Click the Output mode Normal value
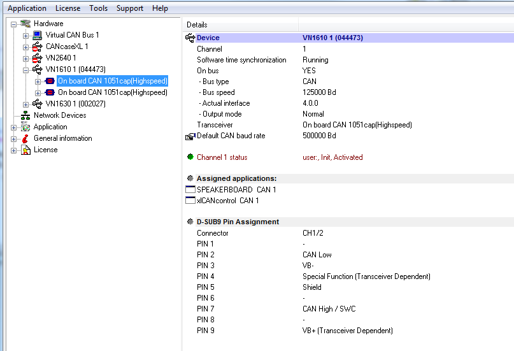This screenshot has width=514, height=351. point(313,114)
